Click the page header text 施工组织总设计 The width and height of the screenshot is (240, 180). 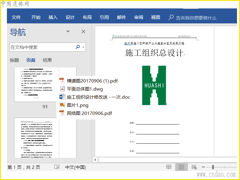tap(184, 36)
